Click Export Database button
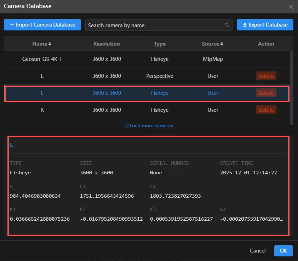 pyautogui.click(x=265, y=25)
